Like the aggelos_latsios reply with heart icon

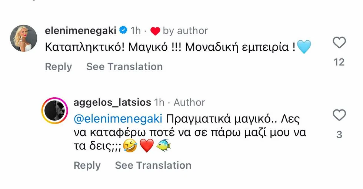click(x=339, y=115)
